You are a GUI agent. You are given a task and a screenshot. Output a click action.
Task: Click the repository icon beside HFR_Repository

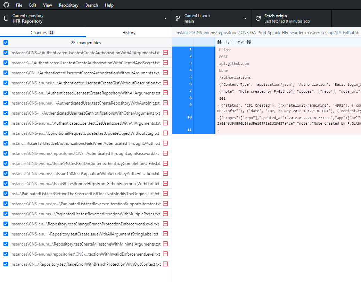tap(5, 18)
